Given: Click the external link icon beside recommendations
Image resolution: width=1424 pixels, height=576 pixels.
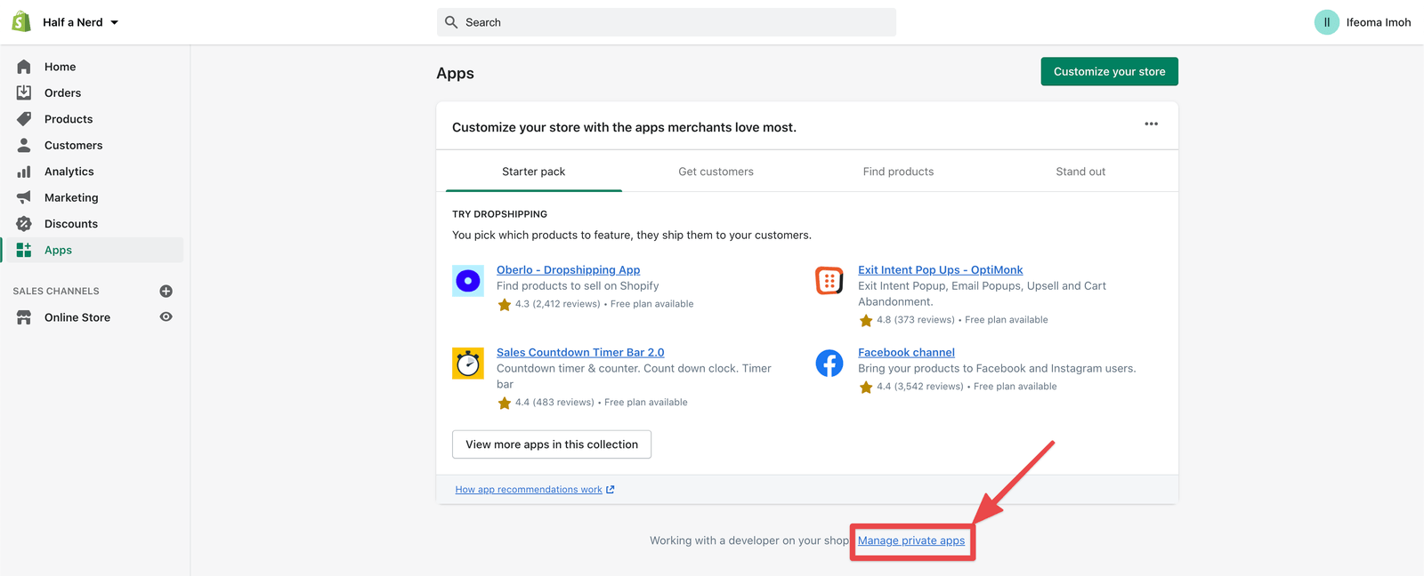Looking at the screenshot, I should tap(611, 490).
